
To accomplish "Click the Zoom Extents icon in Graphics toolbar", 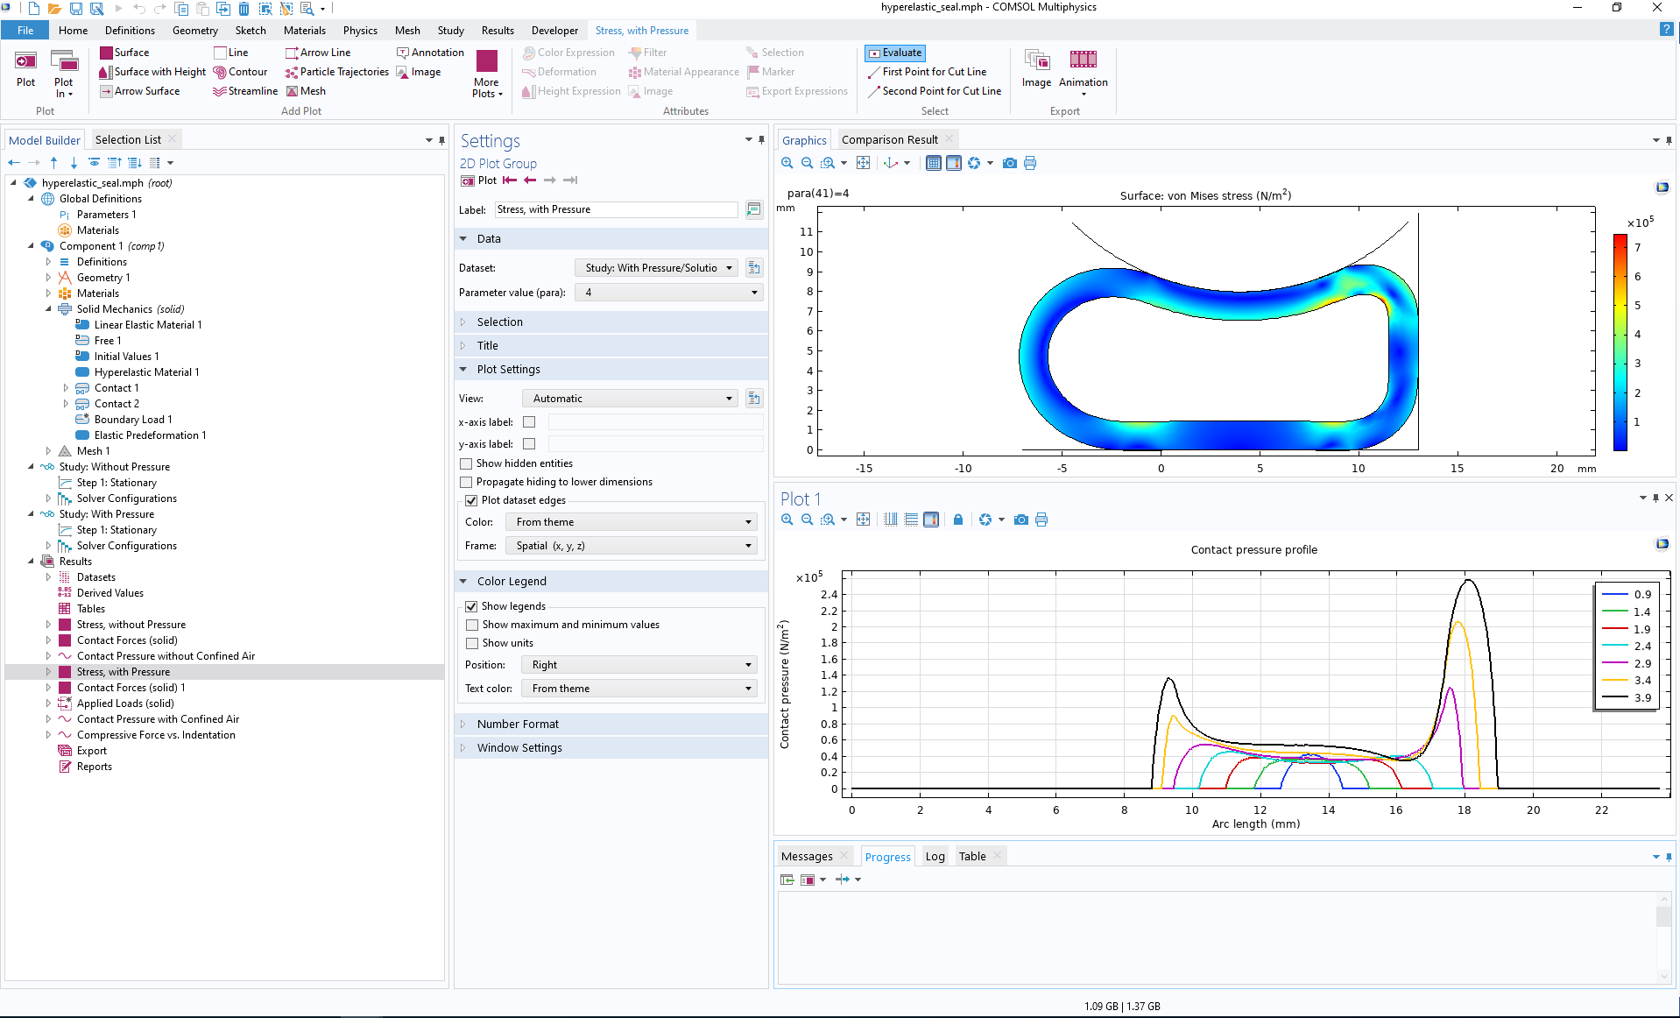I will (863, 163).
